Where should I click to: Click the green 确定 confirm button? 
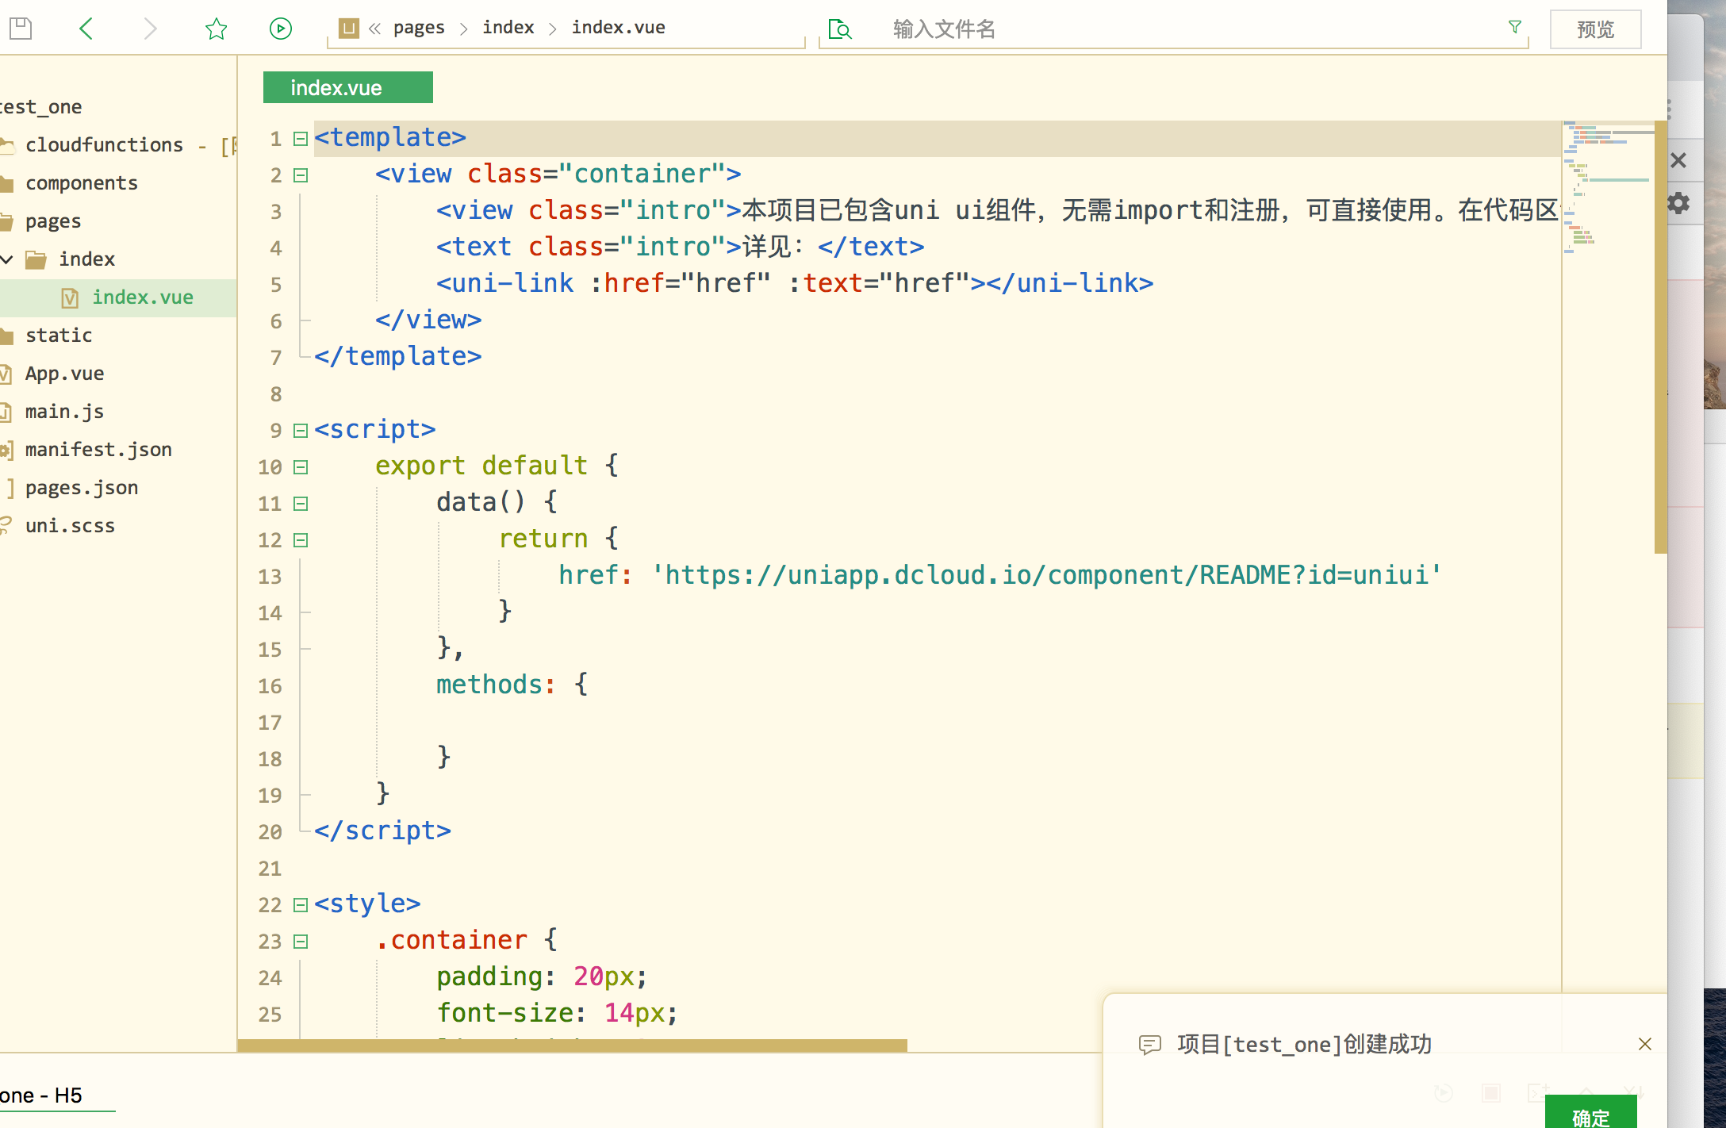[x=1590, y=1113]
